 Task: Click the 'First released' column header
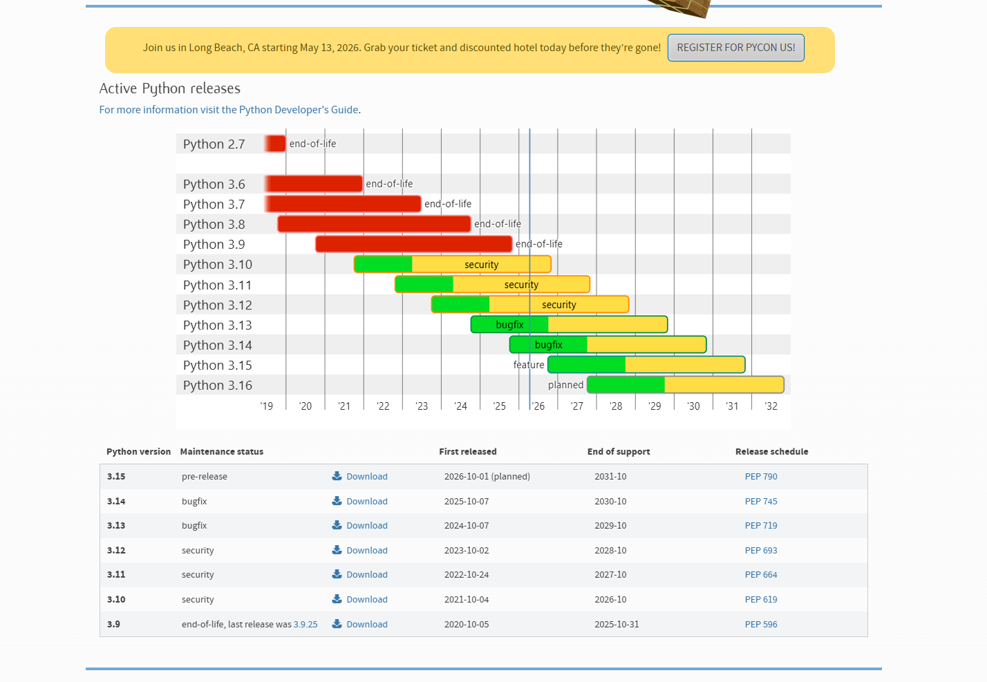coord(468,452)
